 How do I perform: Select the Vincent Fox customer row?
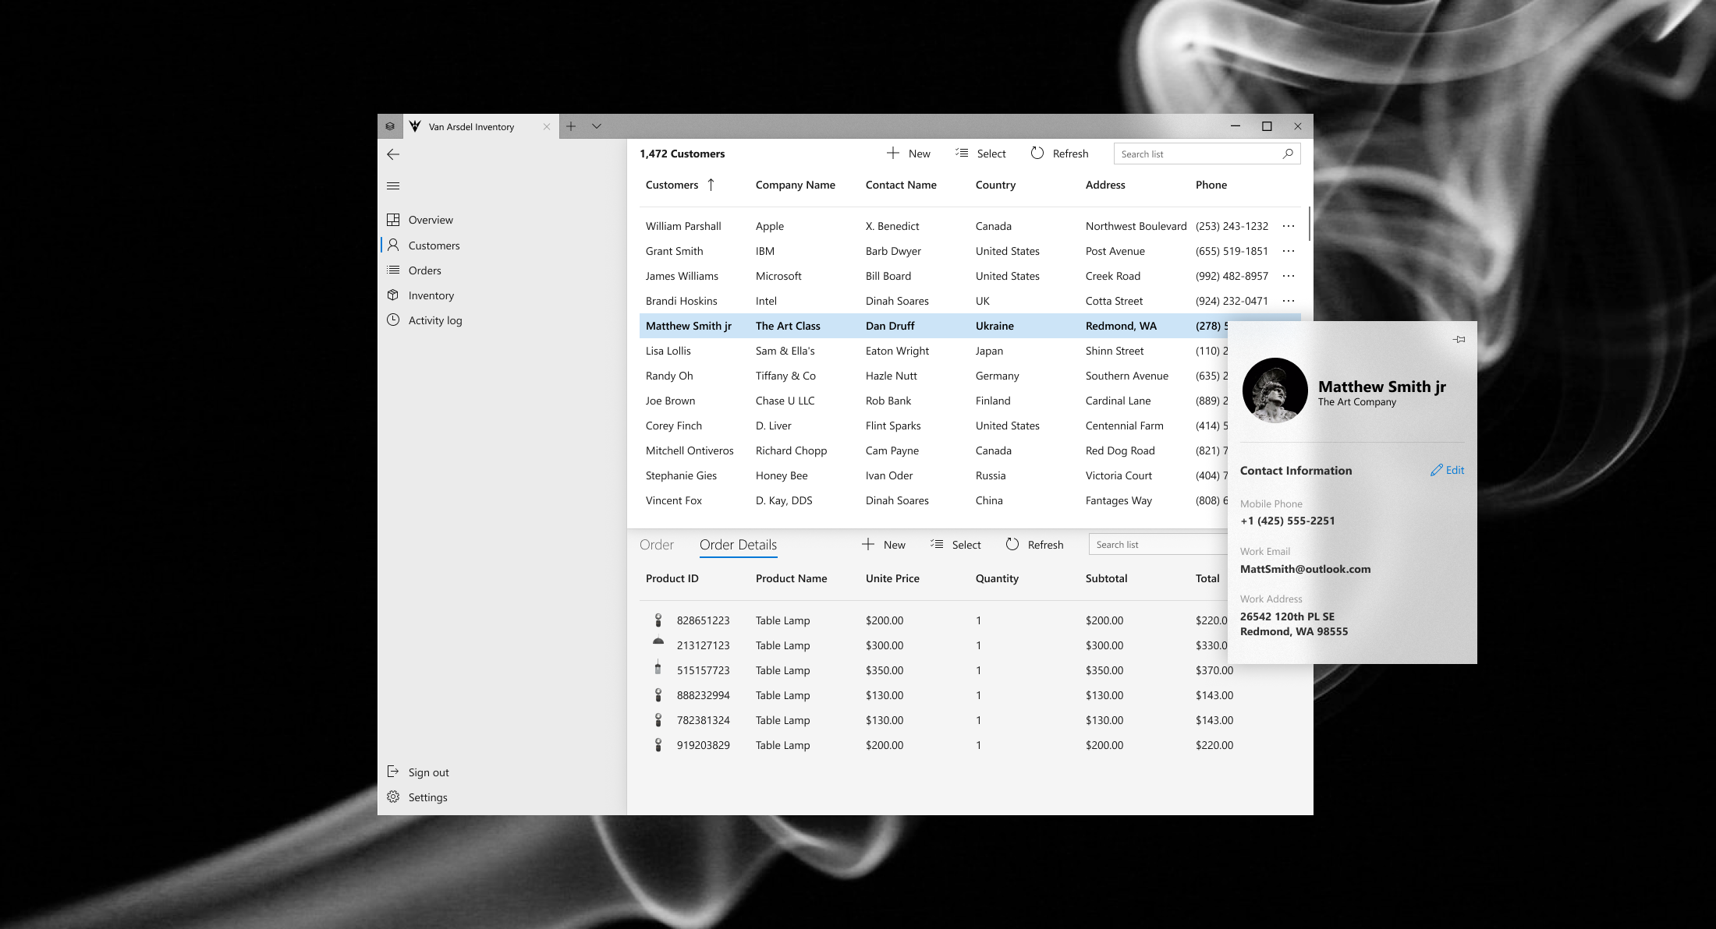tap(933, 500)
